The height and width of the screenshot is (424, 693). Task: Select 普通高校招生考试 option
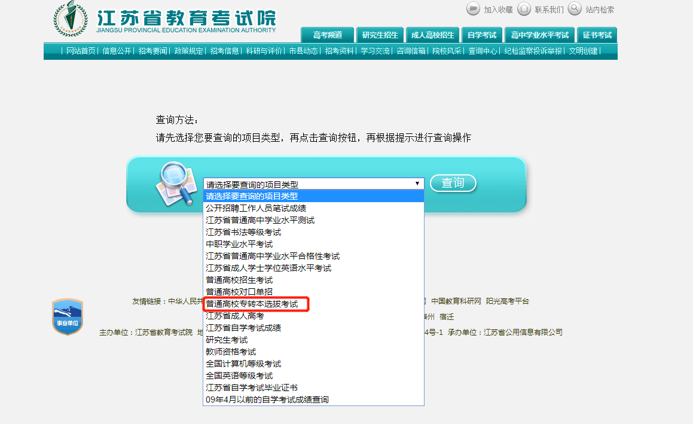[x=313, y=280]
